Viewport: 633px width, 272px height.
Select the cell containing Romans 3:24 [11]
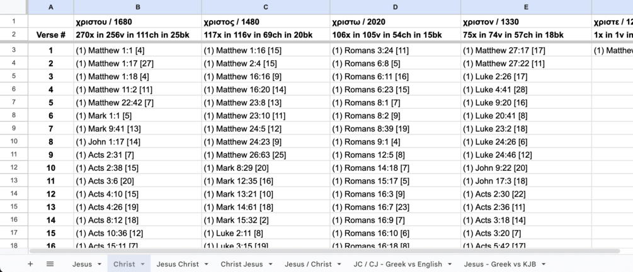click(395, 50)
